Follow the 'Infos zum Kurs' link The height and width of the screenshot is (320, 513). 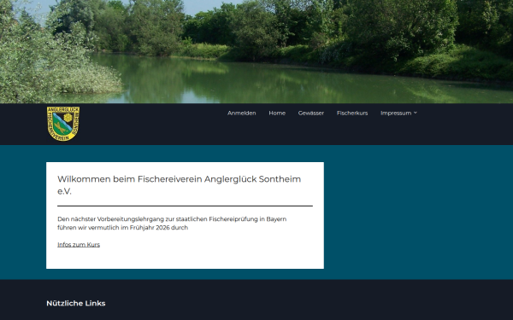(79, 245)
